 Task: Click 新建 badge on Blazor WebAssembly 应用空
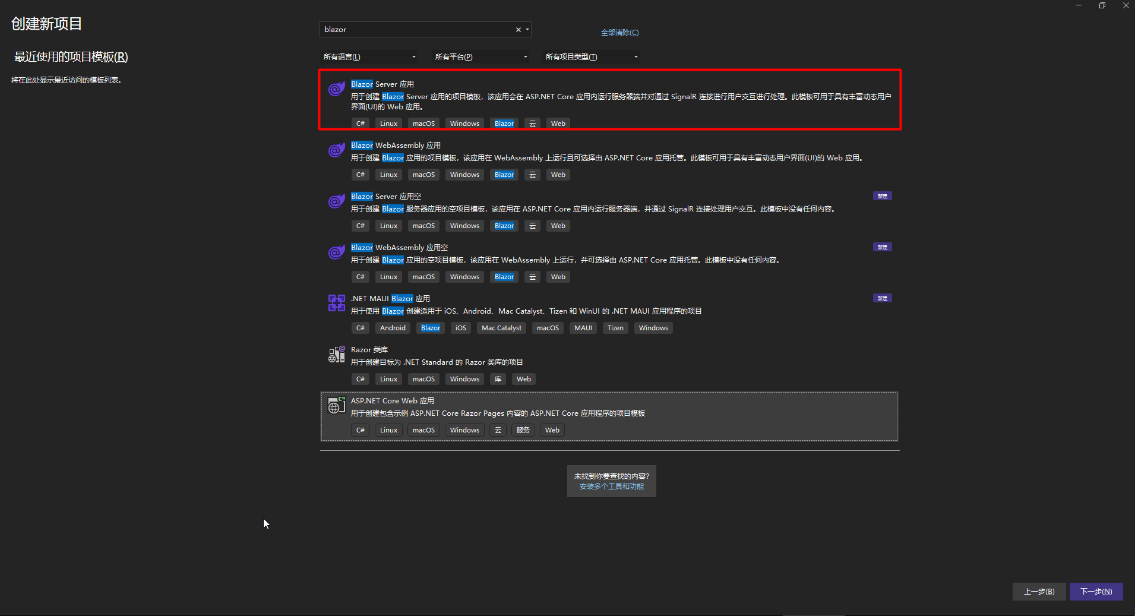coord(883,247)
